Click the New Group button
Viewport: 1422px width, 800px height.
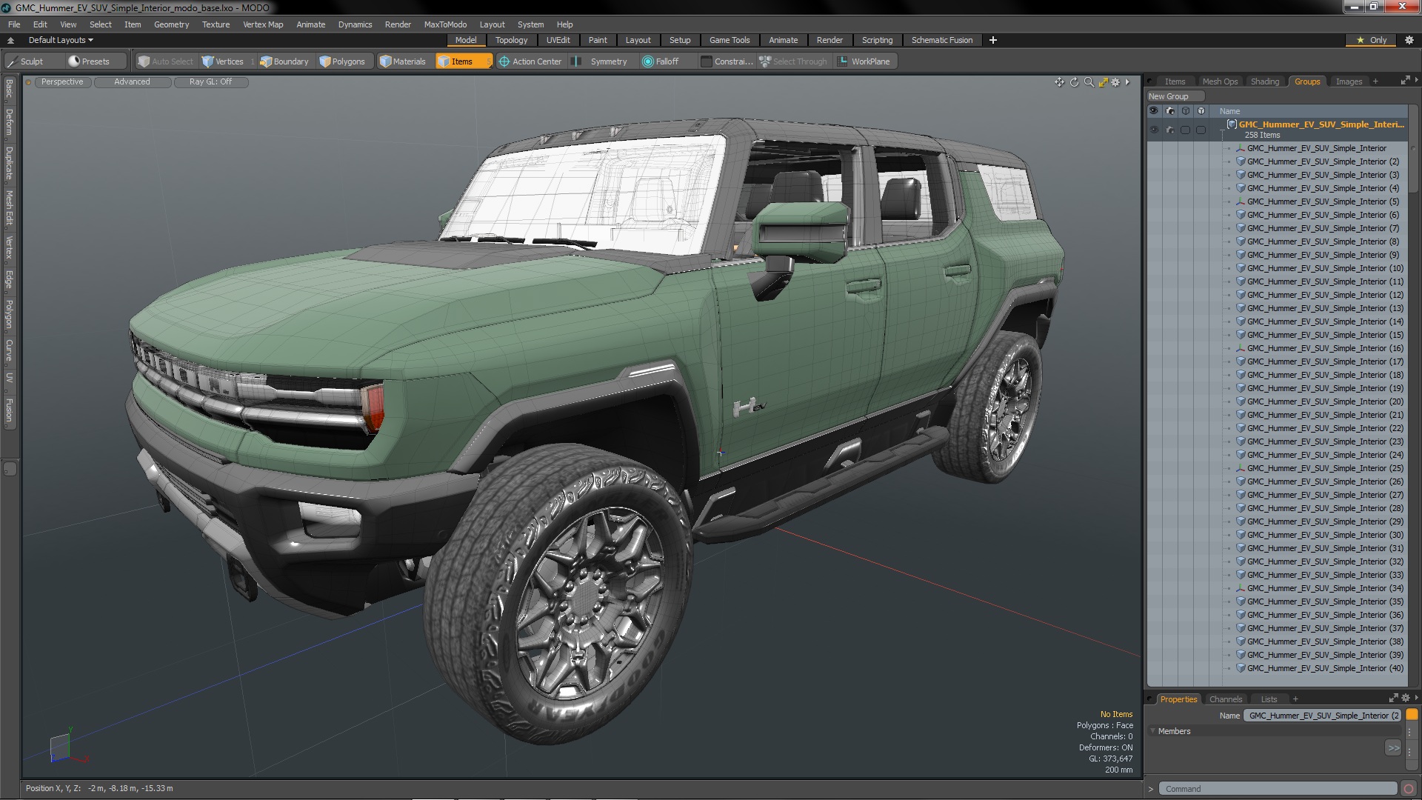click(x=1175, y=96)
